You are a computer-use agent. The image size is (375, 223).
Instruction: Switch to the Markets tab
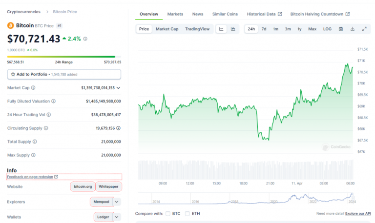175,14
